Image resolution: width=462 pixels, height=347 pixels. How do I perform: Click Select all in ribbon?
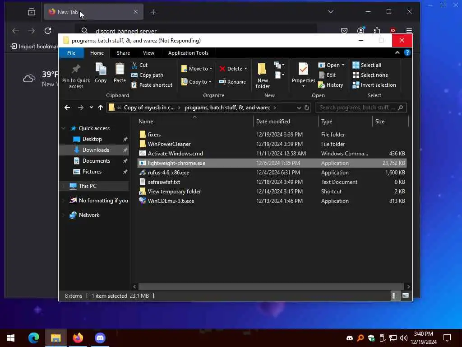click(x=367, y=65)
